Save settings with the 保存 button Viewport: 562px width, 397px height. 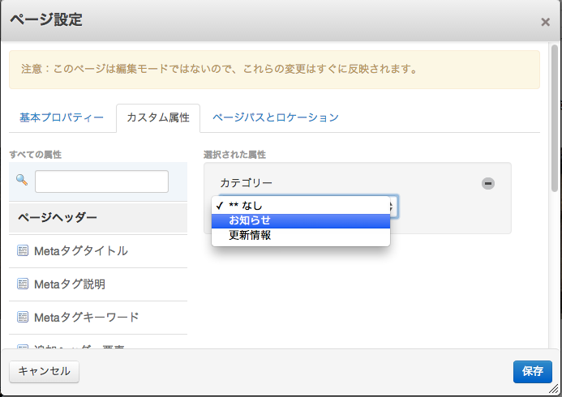(532, 371)
